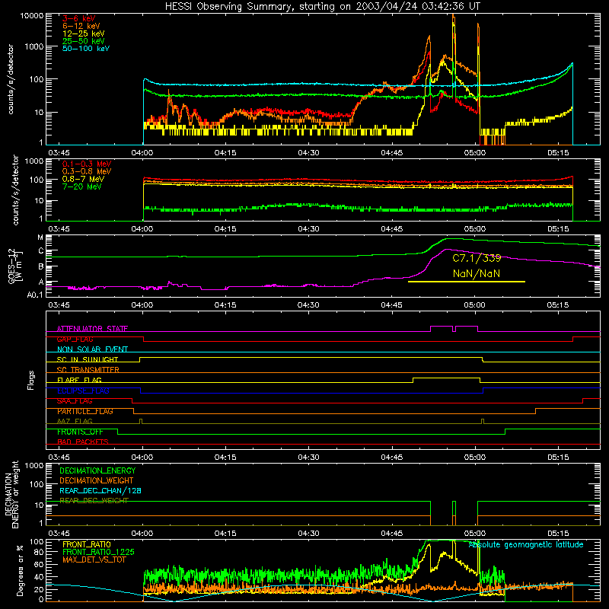Select the 25-50 keV legend label
The height and width of the screenshot is (609, 609).
84,41
